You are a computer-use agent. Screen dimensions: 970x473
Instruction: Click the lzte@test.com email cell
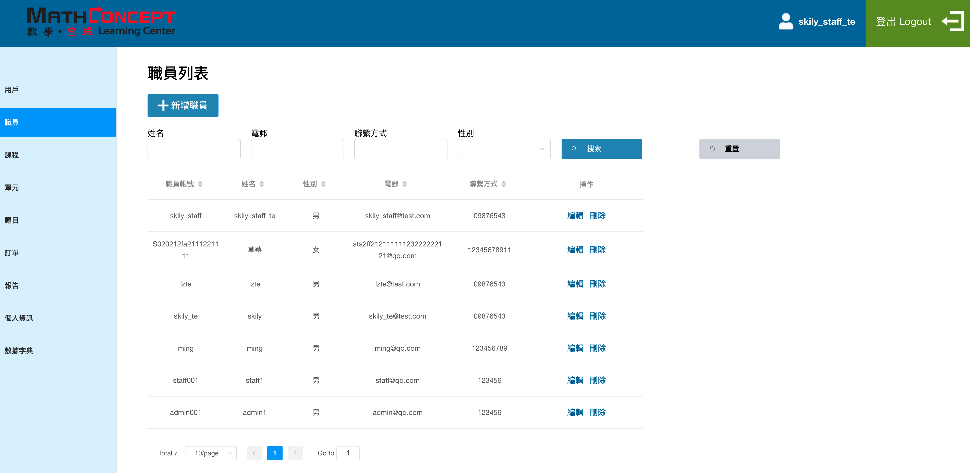coord(397,284)
